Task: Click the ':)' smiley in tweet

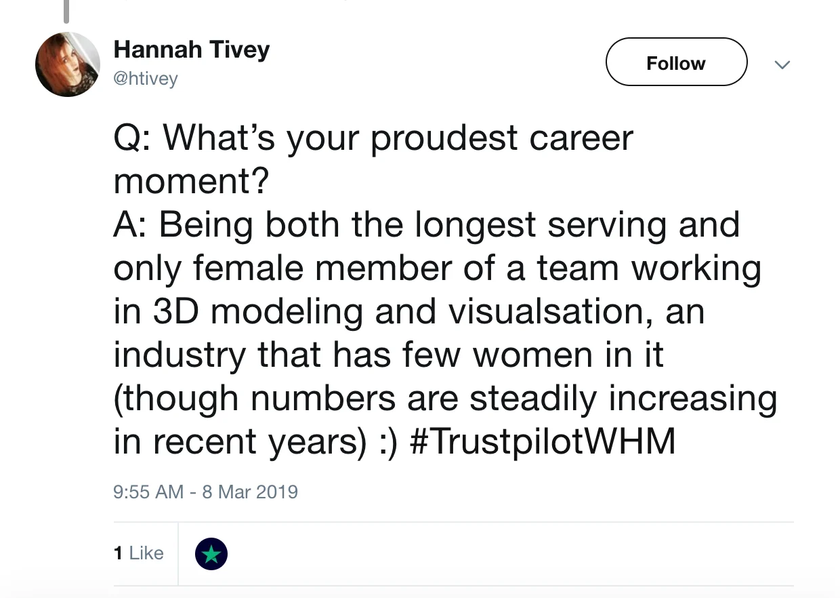Action: click(x=388, y=441)
